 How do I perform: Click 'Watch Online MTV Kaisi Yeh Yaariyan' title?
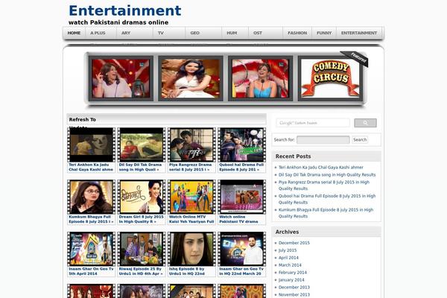(191, 219)
